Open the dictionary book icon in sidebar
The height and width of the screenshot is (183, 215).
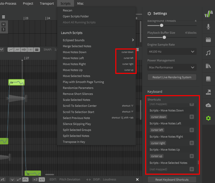(x=209, y=79)
